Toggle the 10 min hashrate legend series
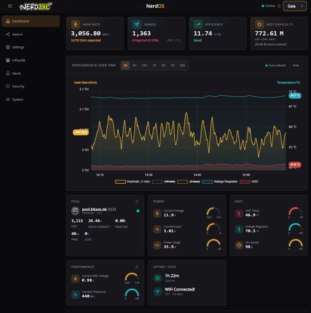Screen dimensions: 311x313 [x=164, y=182]
